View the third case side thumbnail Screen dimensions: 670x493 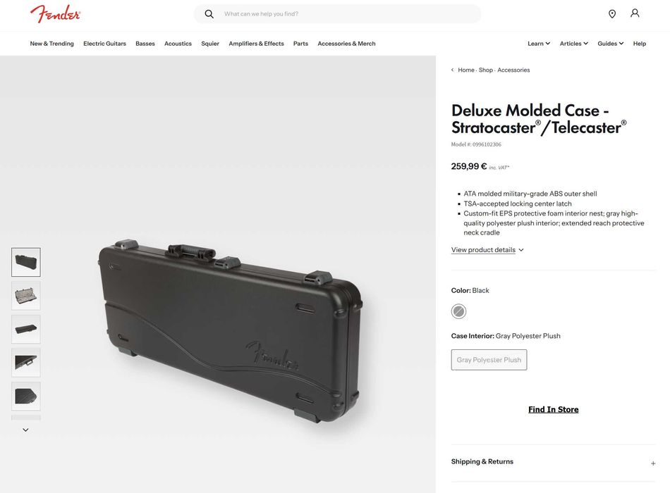26,329
